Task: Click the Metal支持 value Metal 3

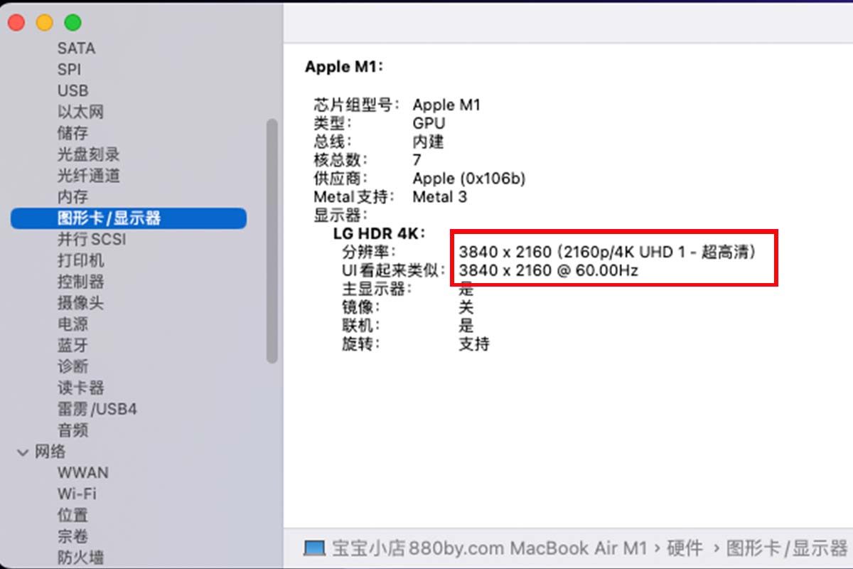Action: coord(440,197)
